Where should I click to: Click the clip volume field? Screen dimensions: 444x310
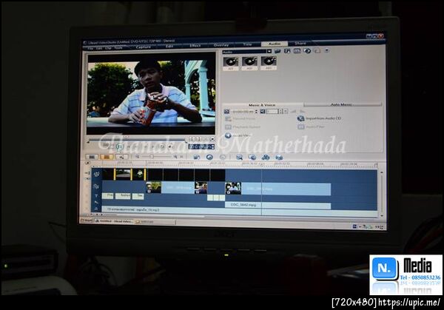(272, 112)
